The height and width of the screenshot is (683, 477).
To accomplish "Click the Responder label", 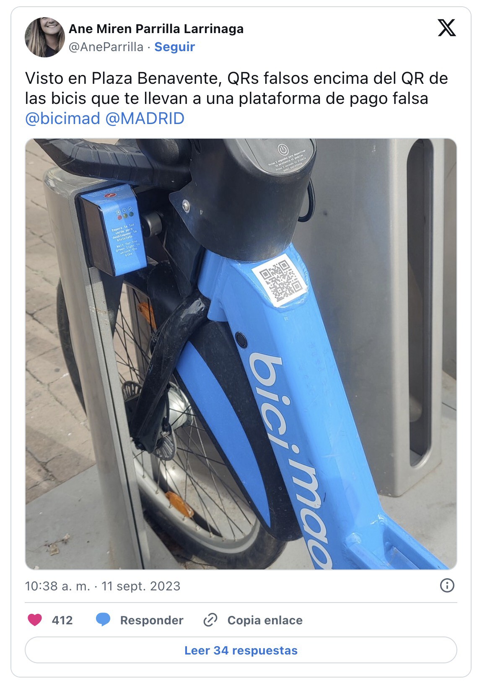I will point(152,620).
